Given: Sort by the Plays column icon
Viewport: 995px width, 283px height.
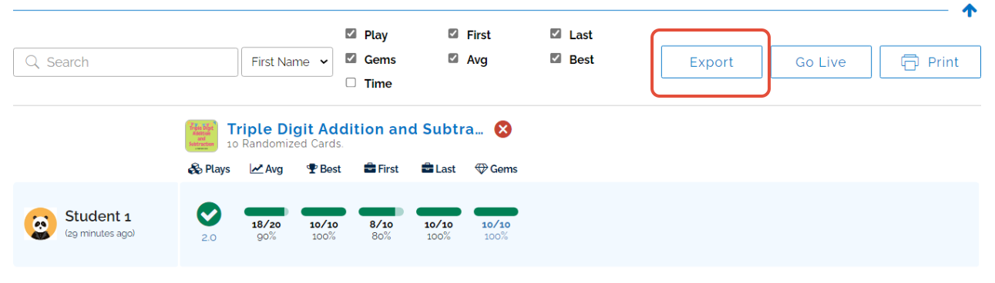Looking at the screenshot, I should coord(209,169).
